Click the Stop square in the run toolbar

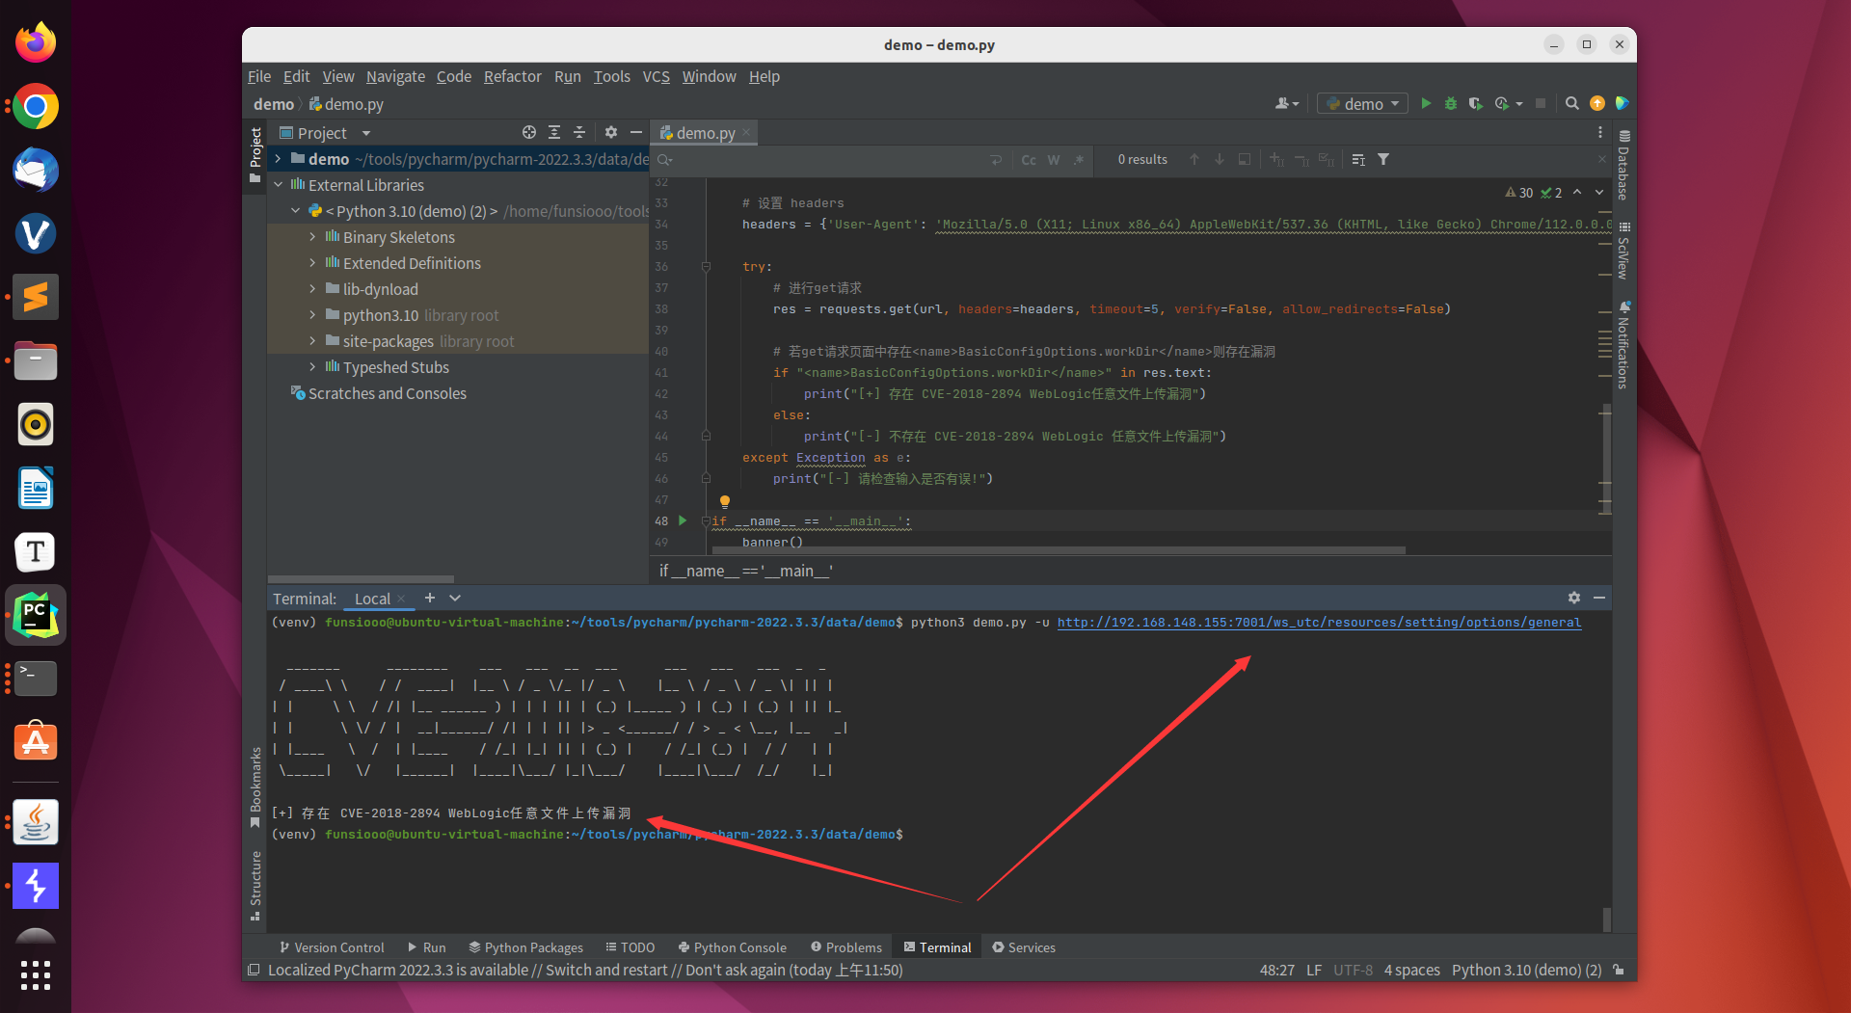(x=1541, y=103)
